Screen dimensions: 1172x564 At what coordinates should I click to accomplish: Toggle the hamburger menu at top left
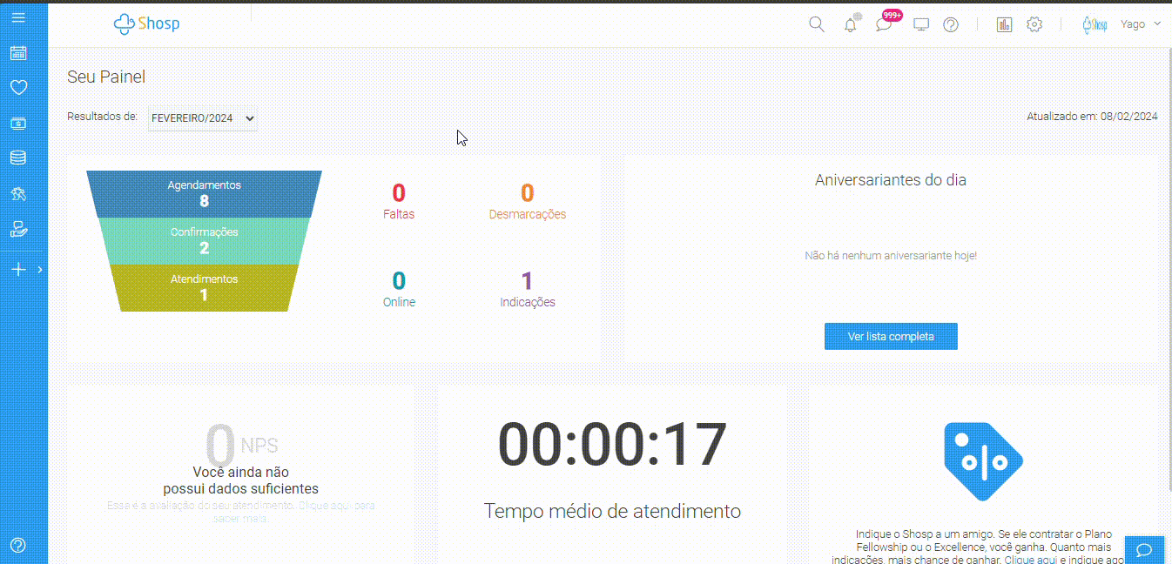(x=17, y=17)
